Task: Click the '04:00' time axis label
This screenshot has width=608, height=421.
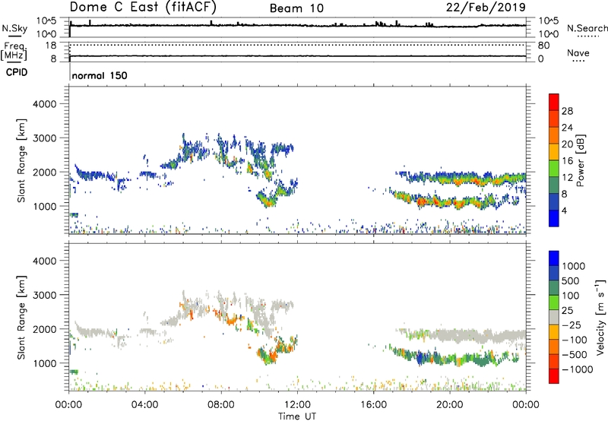Action: (x=145, y=405)
